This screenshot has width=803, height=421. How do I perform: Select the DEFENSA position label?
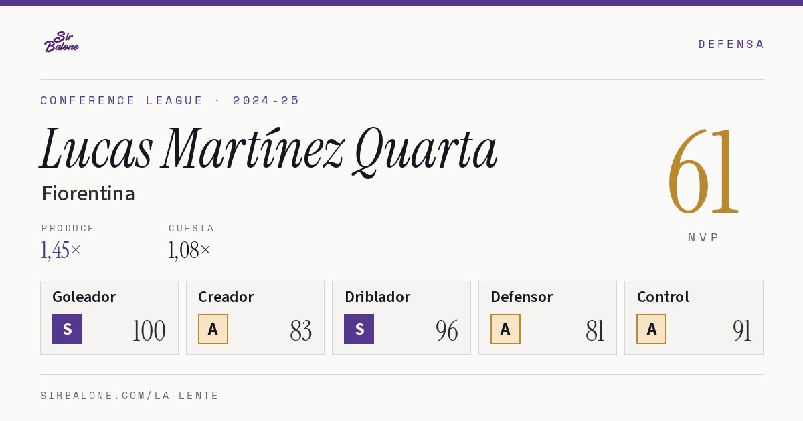731,44
